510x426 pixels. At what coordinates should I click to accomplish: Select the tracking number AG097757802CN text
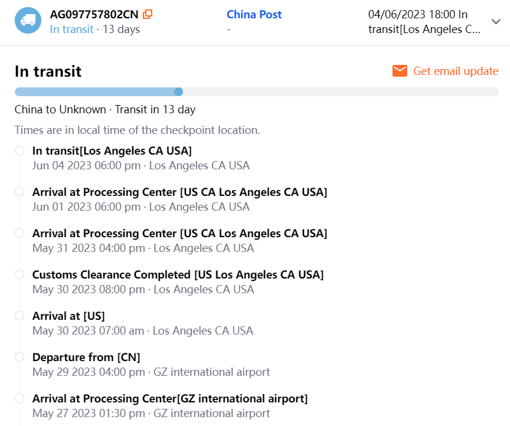[x=94, y=14]
